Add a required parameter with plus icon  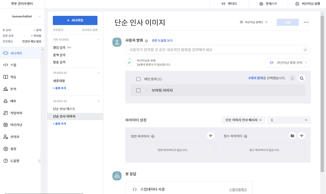(302, 136)
